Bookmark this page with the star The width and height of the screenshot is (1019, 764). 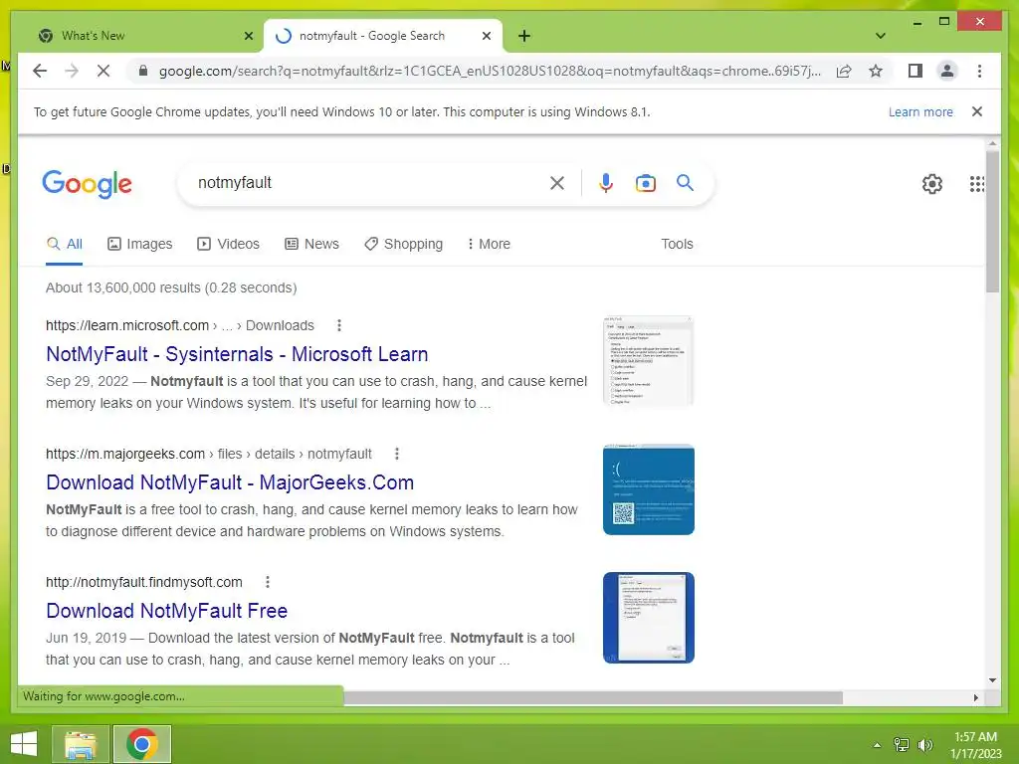876,71
